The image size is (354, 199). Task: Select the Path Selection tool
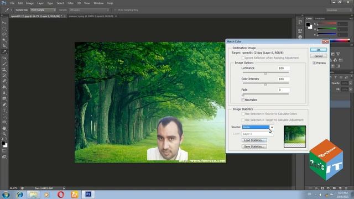[4, 116]
